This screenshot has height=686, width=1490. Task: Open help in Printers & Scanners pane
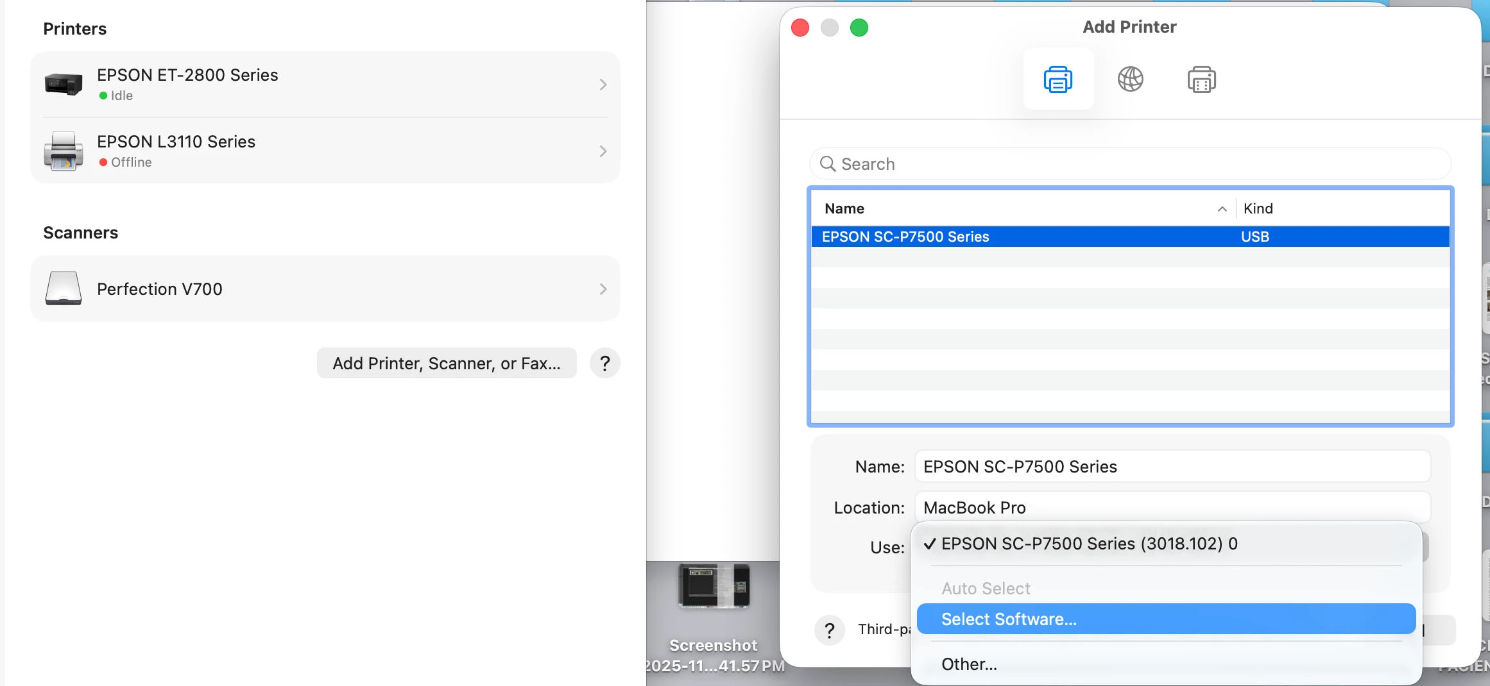click(604, 364)
